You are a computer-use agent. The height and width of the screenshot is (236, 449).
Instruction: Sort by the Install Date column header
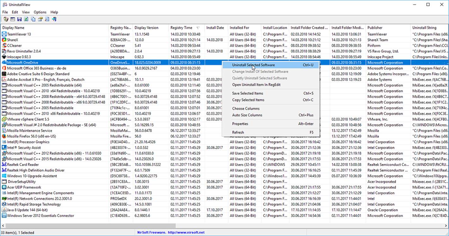click(216, 28)
